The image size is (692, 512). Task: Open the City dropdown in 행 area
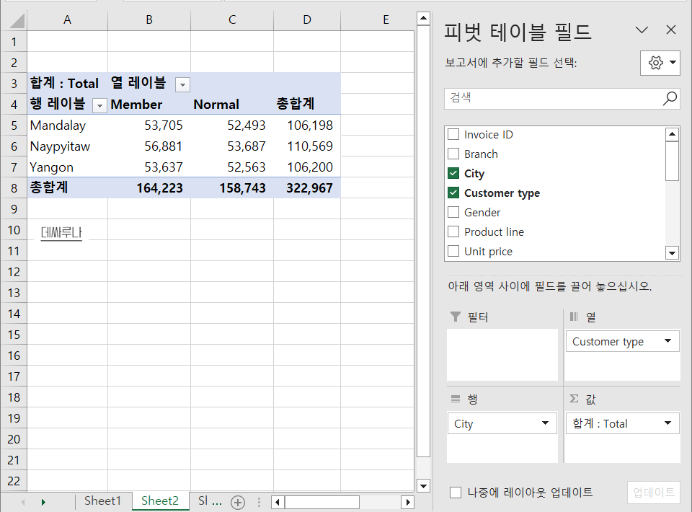pos(544,423)
